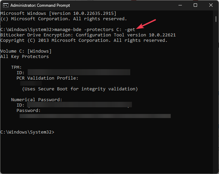Viewport: 219px width, 174px height.
Task: Click the 'Uses Secure Boot for integrity validation' text
Action: coord(80,89)
